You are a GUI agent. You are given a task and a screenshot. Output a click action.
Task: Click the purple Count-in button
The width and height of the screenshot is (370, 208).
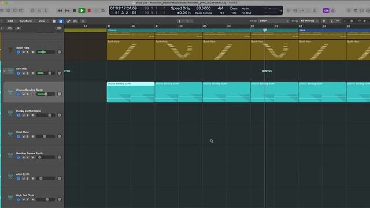pyautogui.click(x=326, y=10)
